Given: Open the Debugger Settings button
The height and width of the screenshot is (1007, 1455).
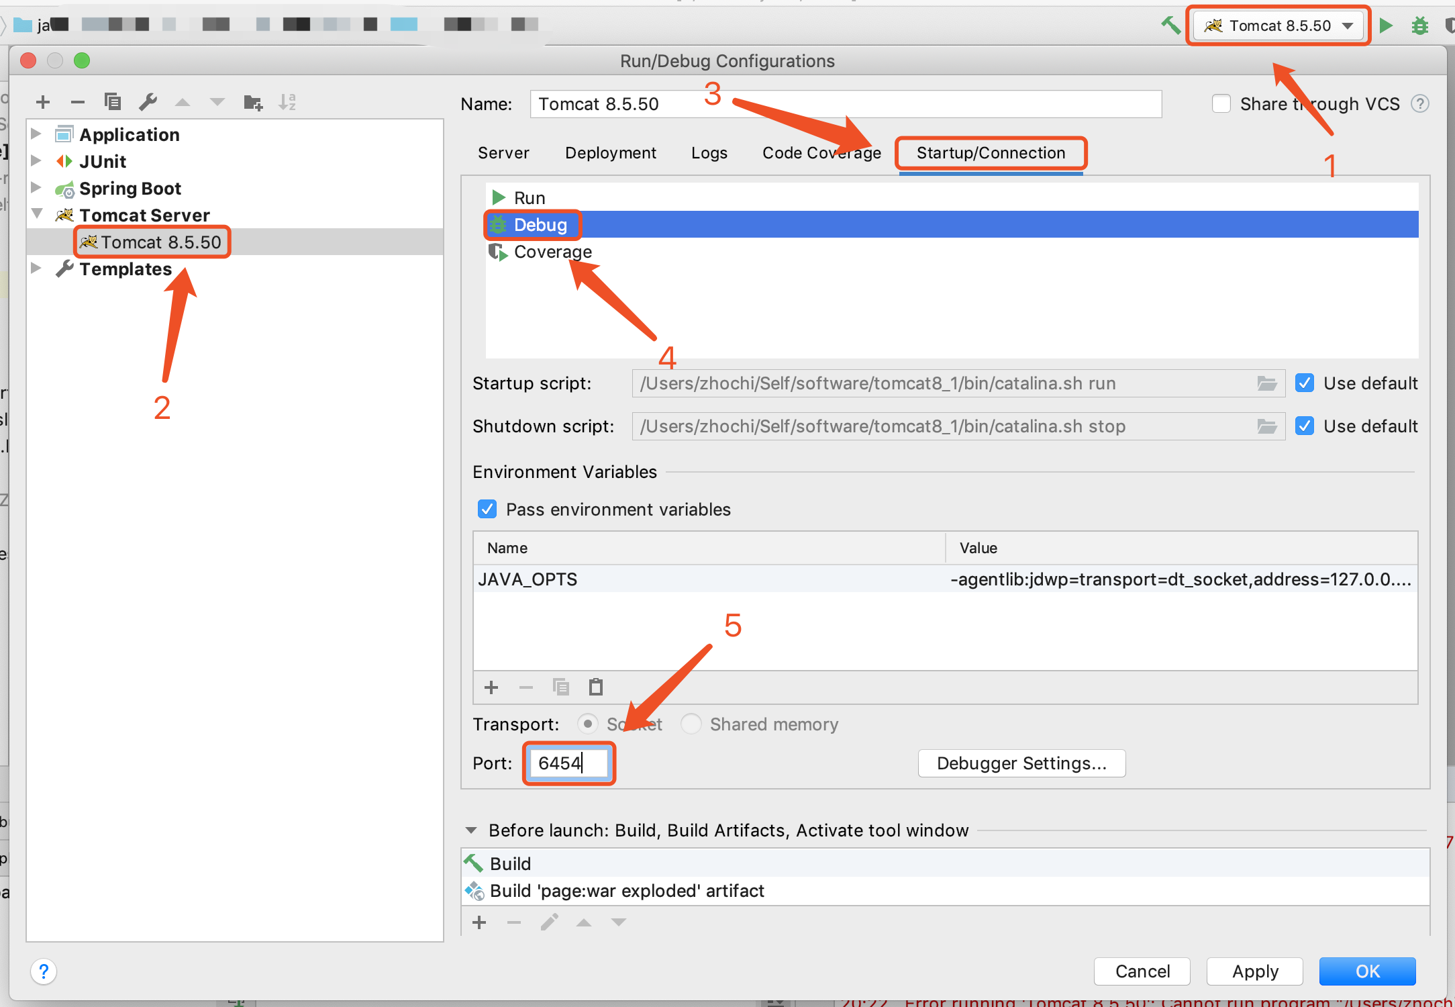Looking at the screenshot, I should [1021, 763].
